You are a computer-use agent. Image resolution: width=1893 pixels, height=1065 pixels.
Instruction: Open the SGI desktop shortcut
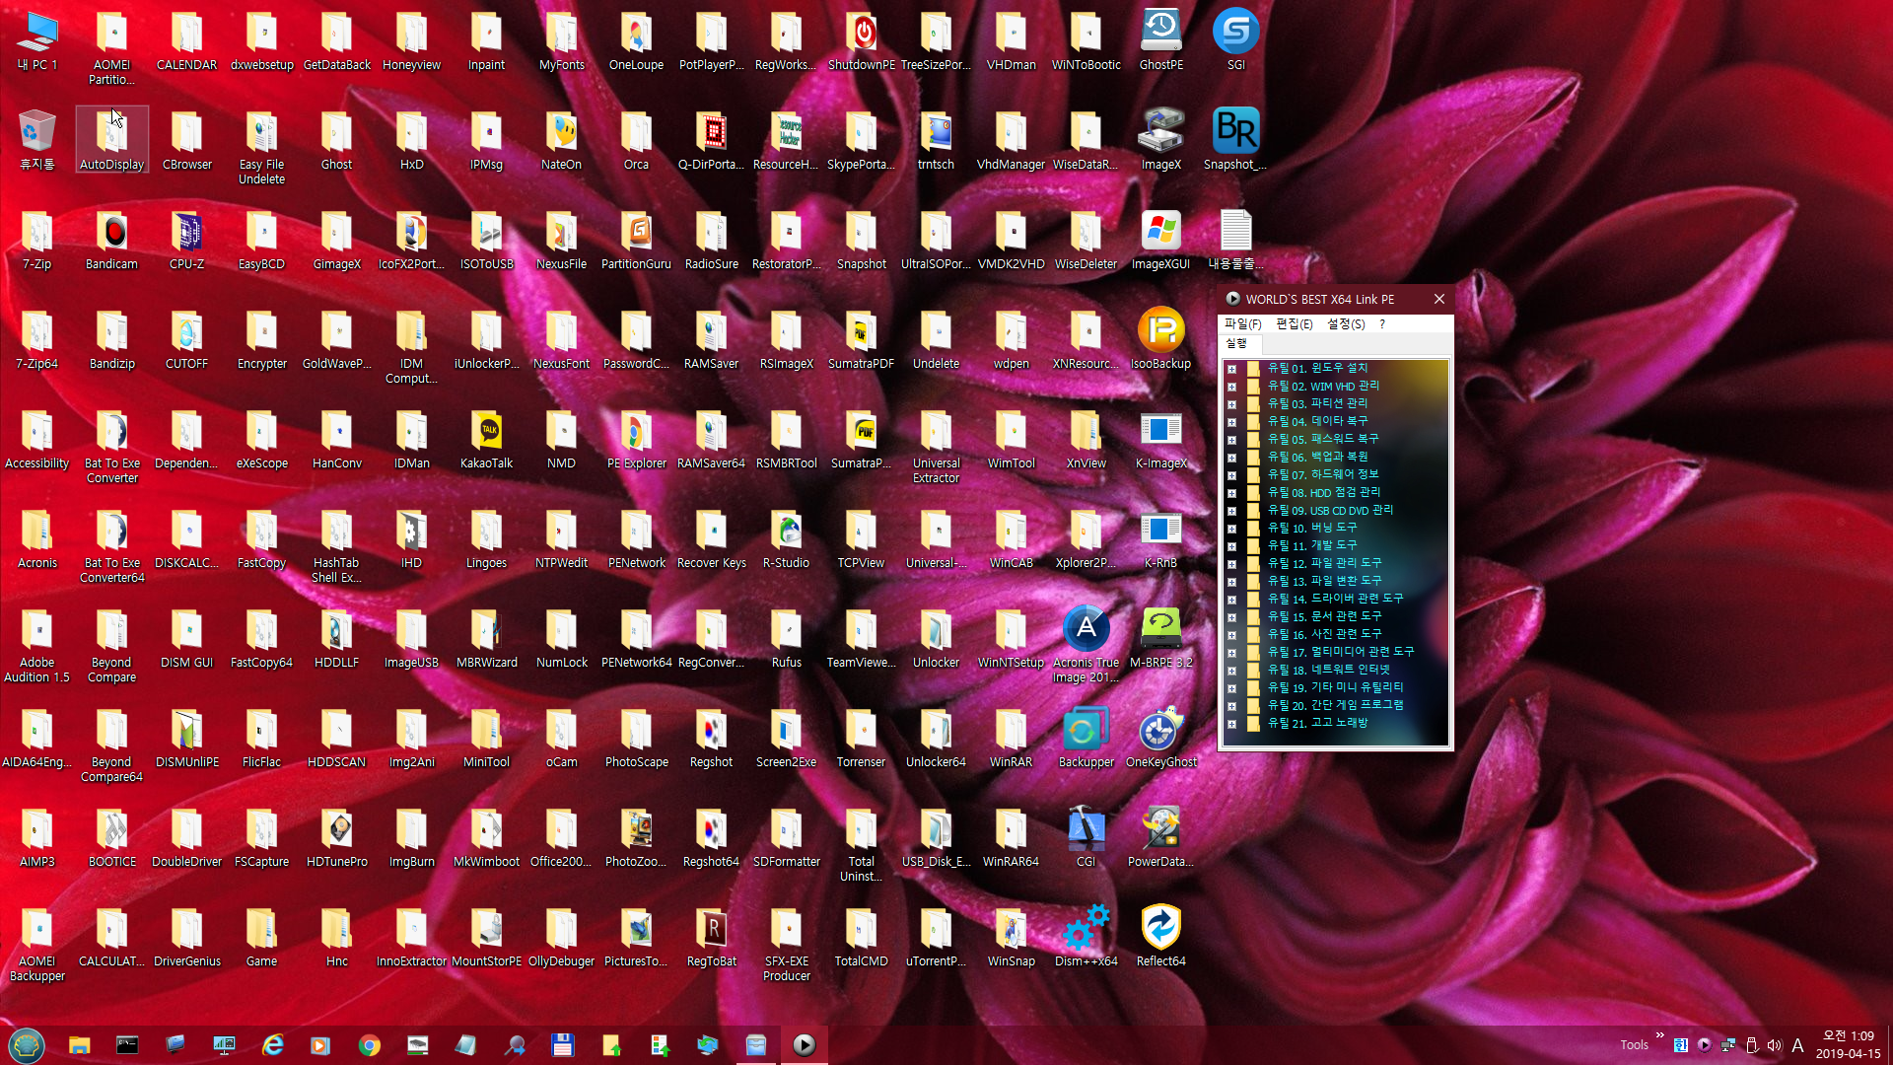coord(1235,41)
